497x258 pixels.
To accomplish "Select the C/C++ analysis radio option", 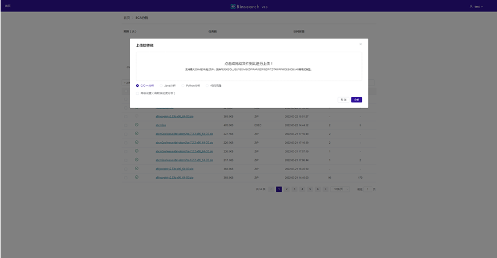I will pyautogui.click(x=137, y=86).
